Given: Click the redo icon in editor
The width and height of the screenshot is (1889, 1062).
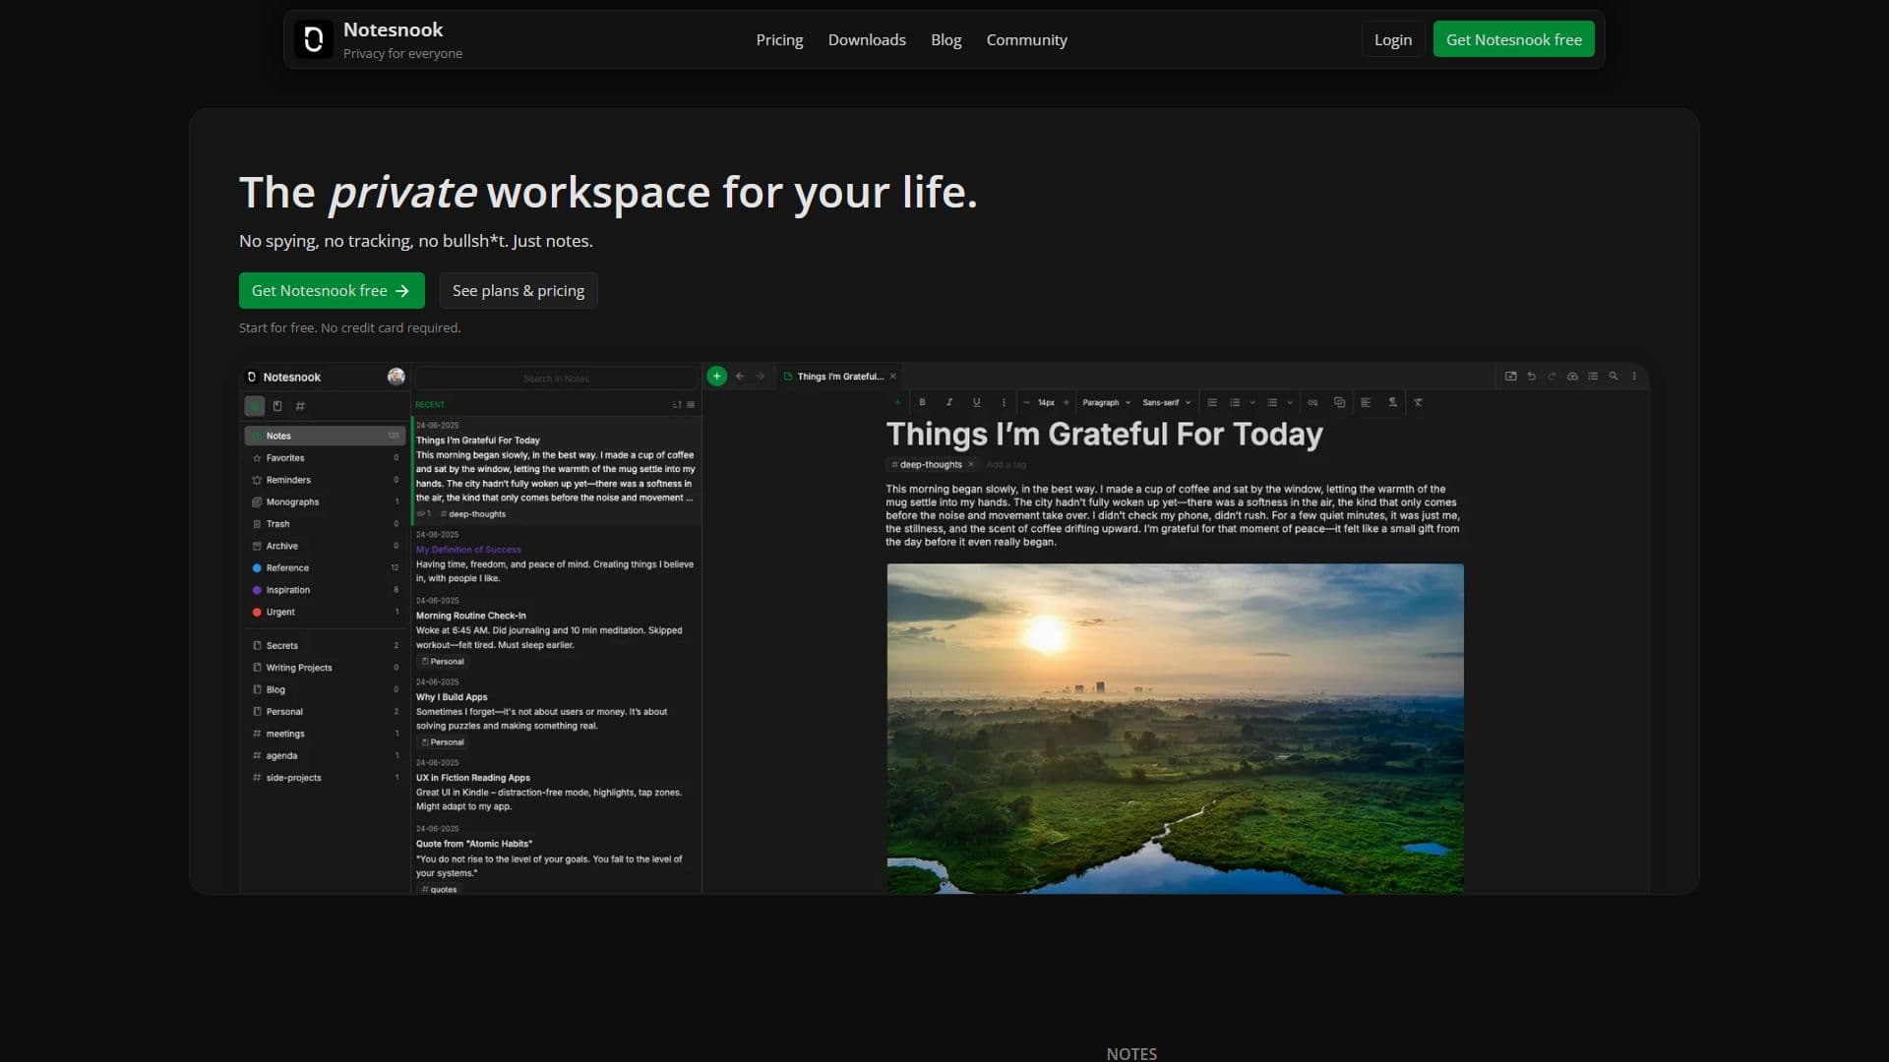Looking at the screenshot, I should [1552, 376].
